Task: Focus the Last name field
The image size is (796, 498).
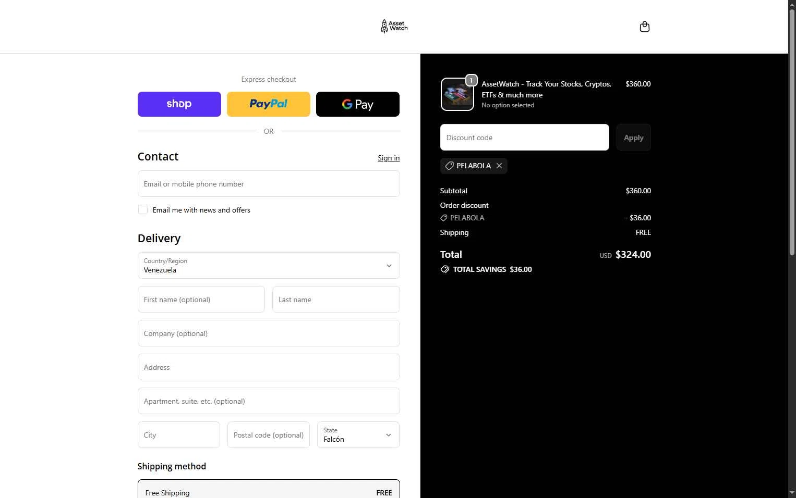Action: coord(336,300)
